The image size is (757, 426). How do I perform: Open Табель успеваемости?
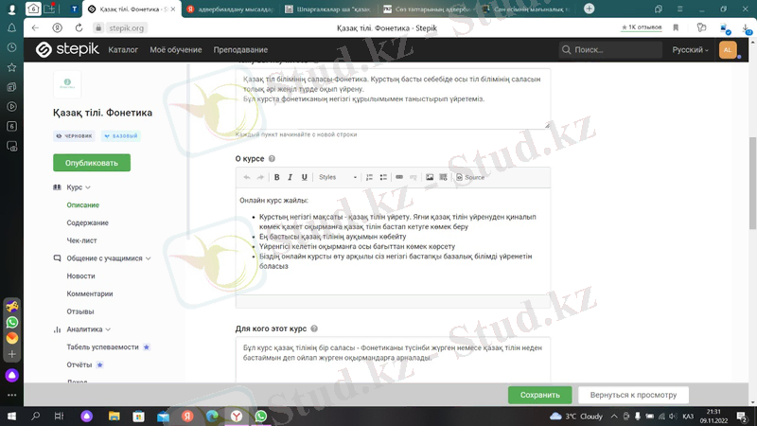(102, 347)
